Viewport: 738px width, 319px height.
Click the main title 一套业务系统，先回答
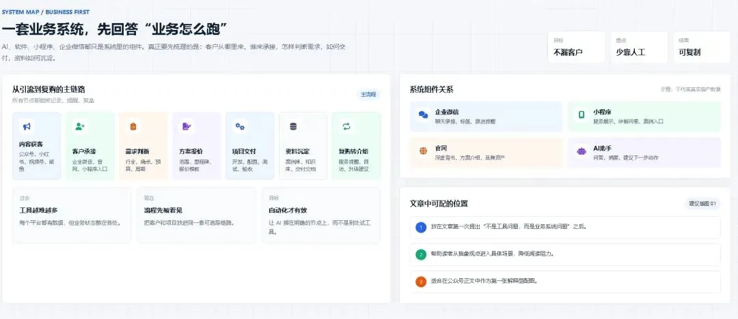[x=115, y=29]
